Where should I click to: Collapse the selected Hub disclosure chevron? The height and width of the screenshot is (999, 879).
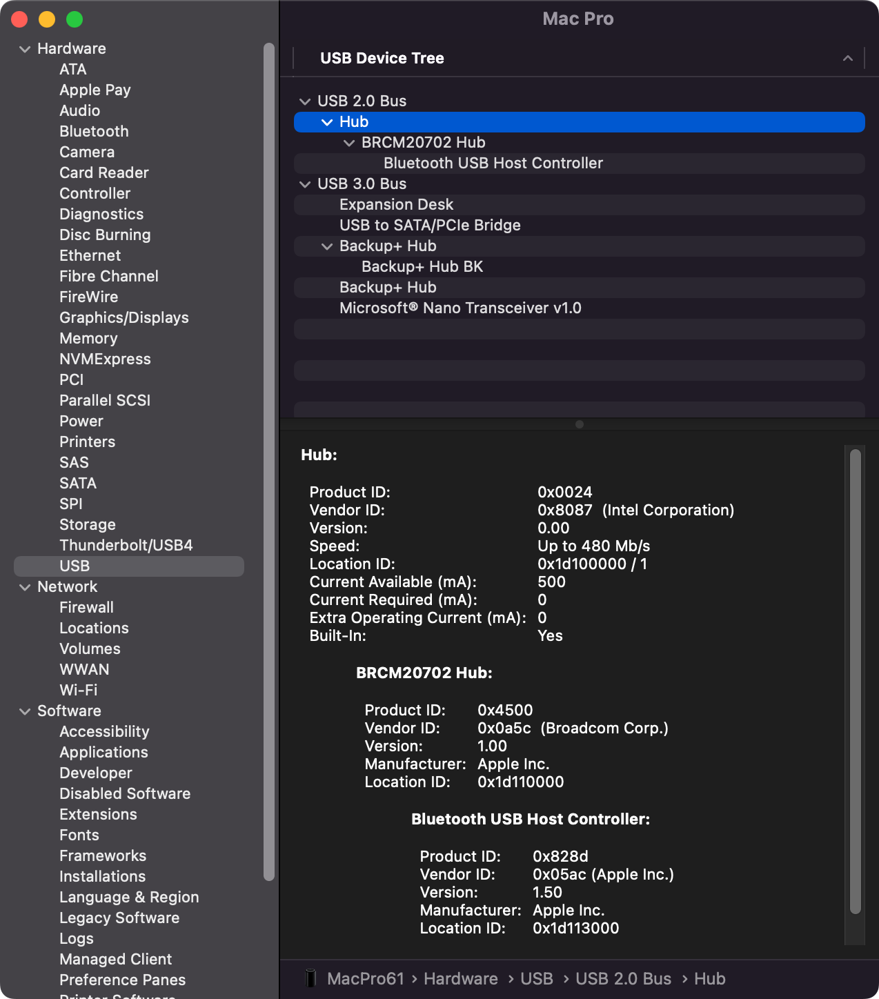(327, 122)
